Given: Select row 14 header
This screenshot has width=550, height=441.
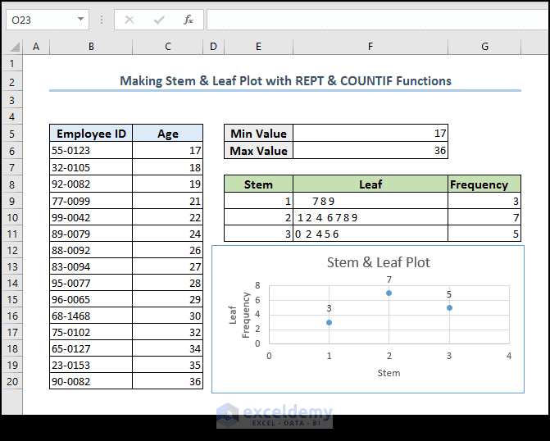Looking at the screenshot, I should click(12, 283).
